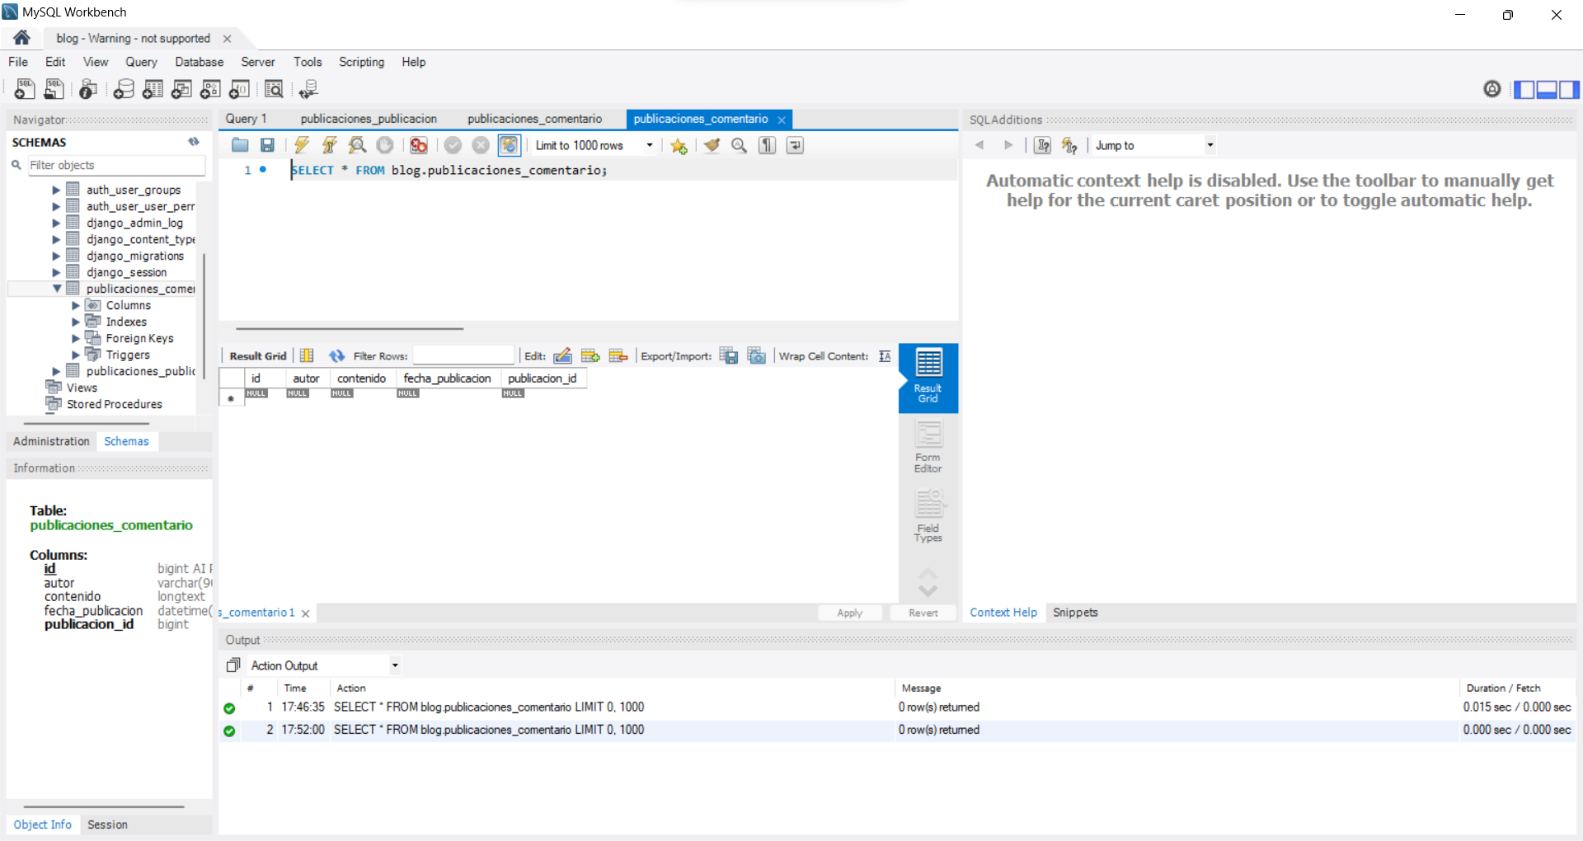The width and height of the screenshot is (1583, 841).
Task: Open the Database menu
Action: coord(199,62)
